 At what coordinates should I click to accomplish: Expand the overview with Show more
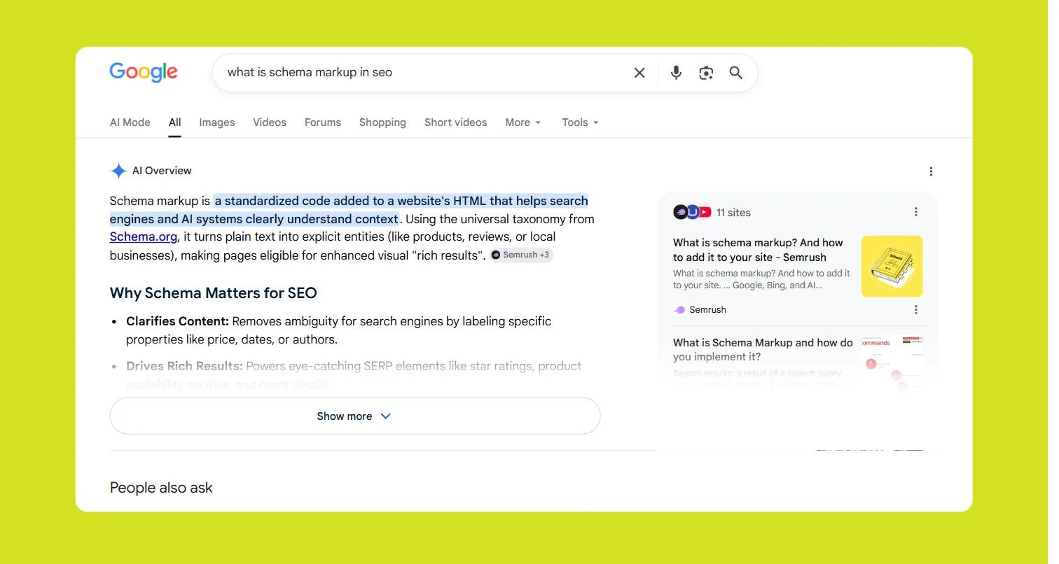[x=355, y=416]
